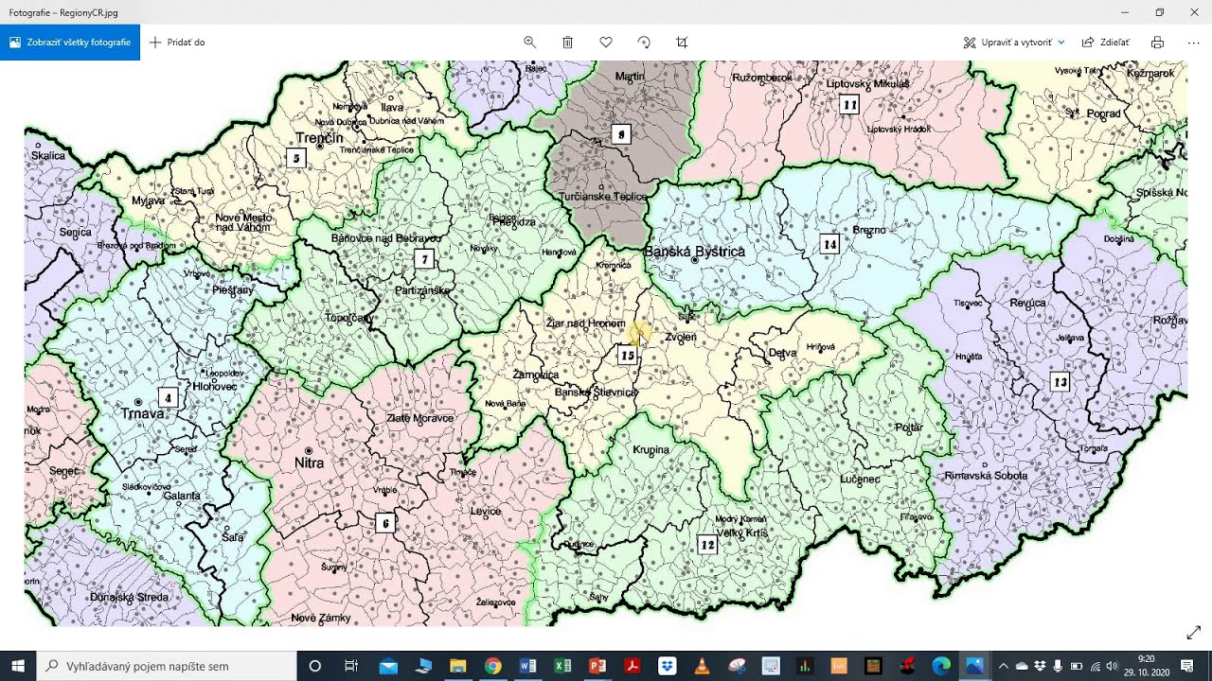This screenshot has width=1212, height=681.
Task: Add photo to favorites with heart icon
Action: 606,43
